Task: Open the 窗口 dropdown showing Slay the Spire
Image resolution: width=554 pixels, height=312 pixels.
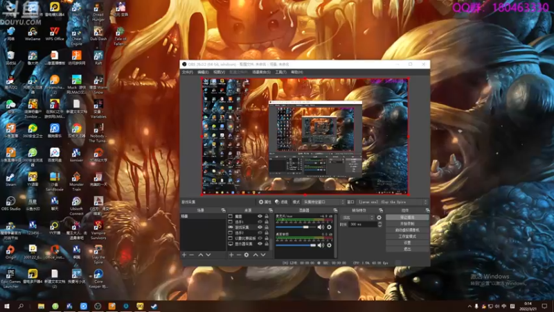Action: [392, 202]
